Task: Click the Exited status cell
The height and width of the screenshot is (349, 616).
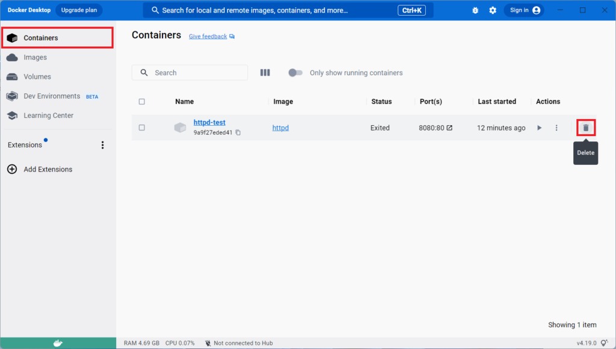Action: point(380,128)
